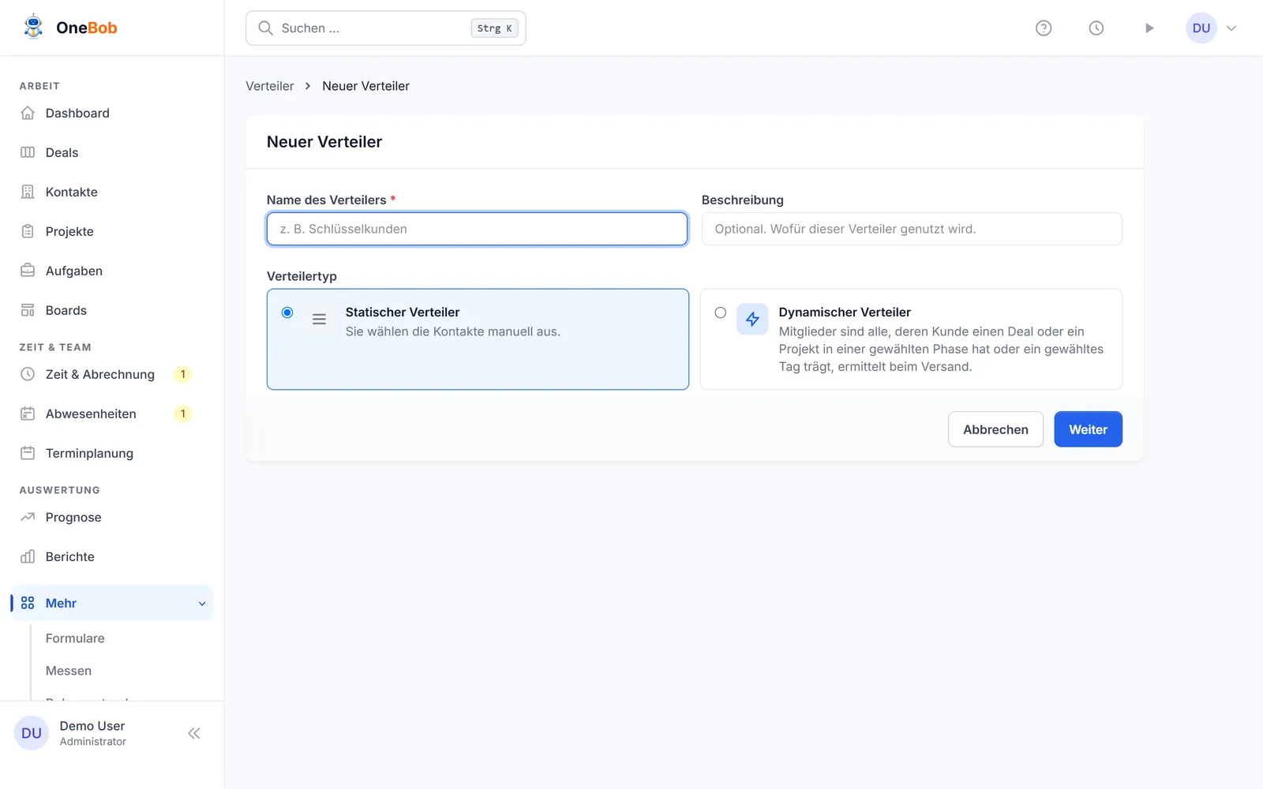This screenshot has height=789, width=1263.
Task: Expand the user account dropdown arrow
Action: (1231, 28)
